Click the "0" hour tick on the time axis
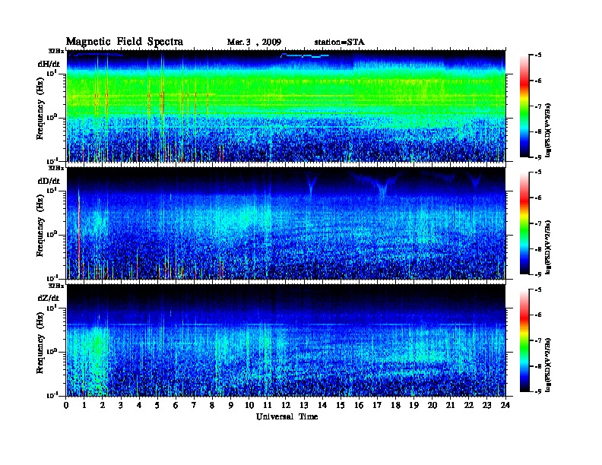 [66, 406]
